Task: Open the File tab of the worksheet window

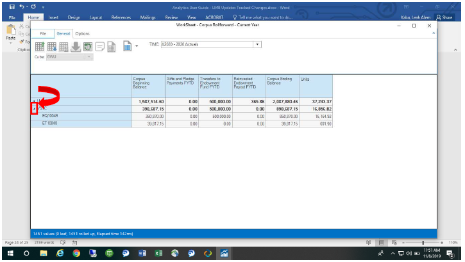Action: click(43, 34)
